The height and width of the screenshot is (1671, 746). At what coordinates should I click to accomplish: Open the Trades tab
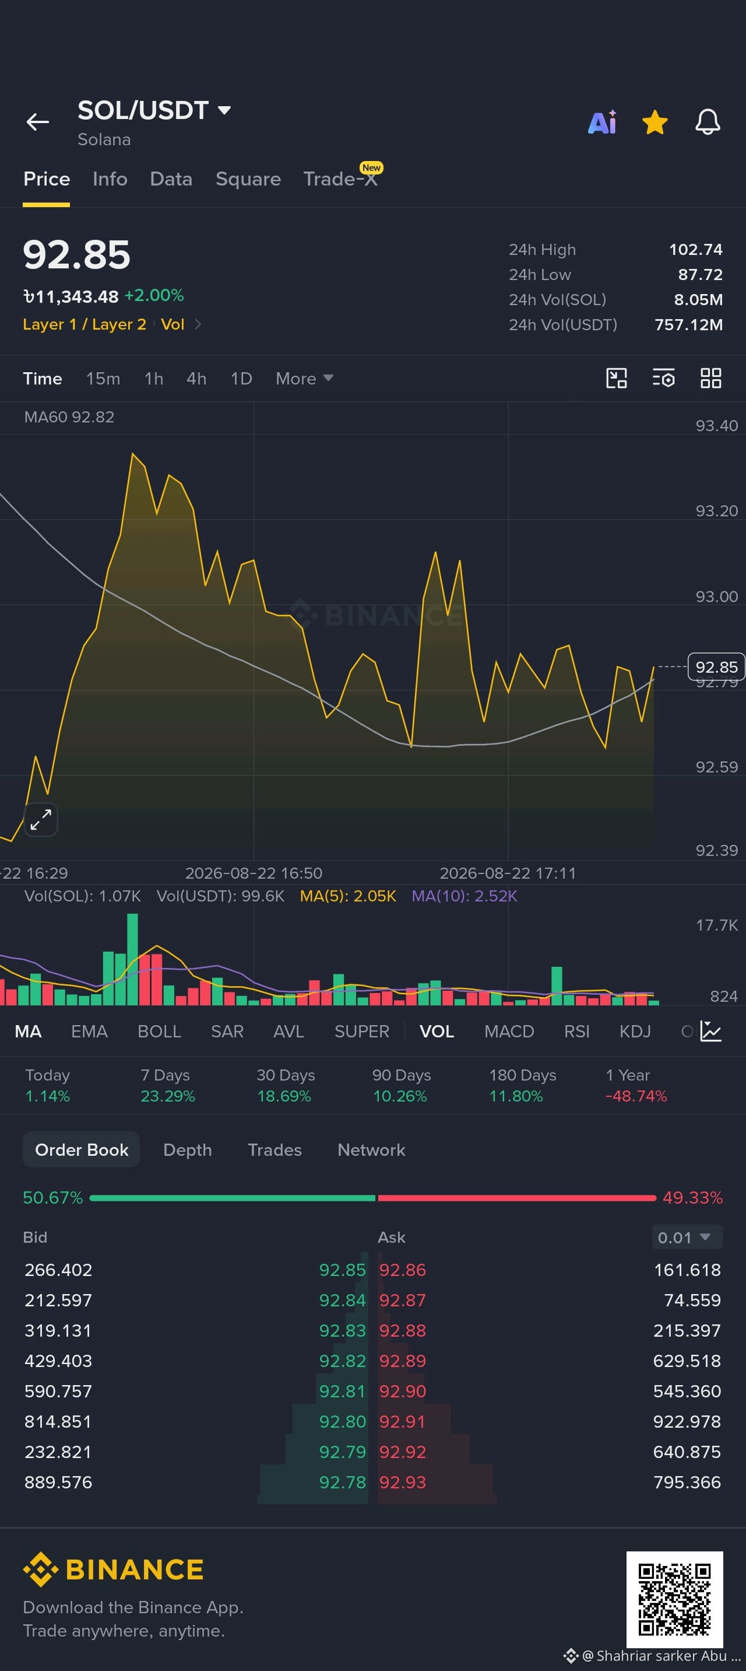(x=275, y=1149)
